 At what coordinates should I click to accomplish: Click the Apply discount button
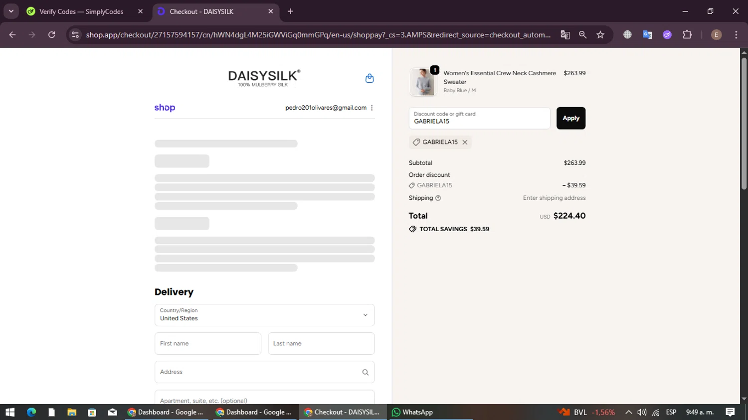pyautogui.click(x=571, y=118)
